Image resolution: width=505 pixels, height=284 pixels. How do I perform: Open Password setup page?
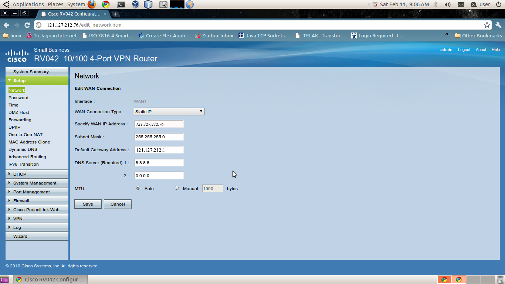pyautogui.click(x=18, y=98)
